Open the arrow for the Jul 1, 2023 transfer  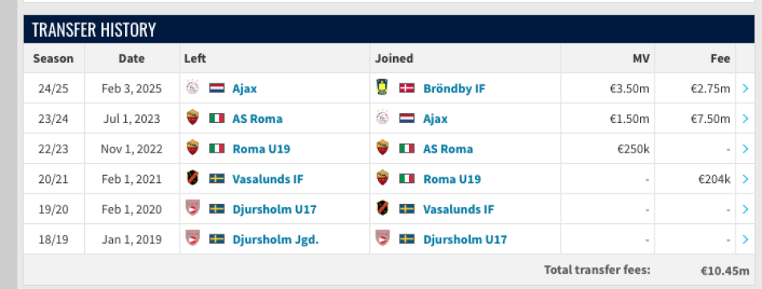point(745,118)
